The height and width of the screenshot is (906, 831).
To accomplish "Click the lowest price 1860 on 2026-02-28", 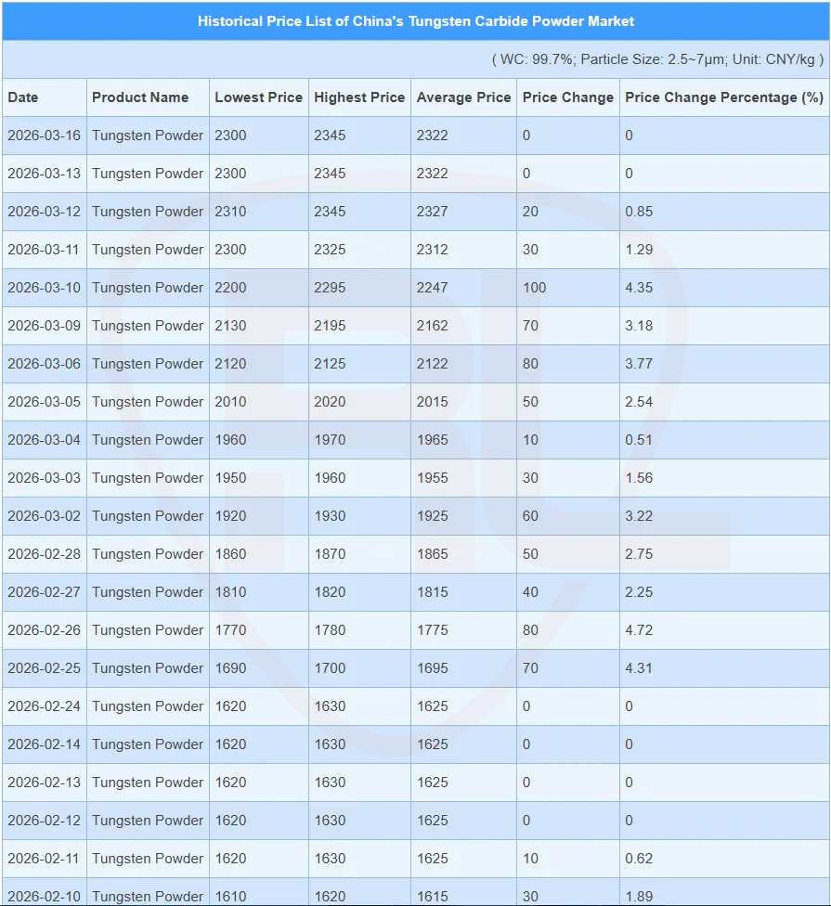I will (x=230, y=554).
